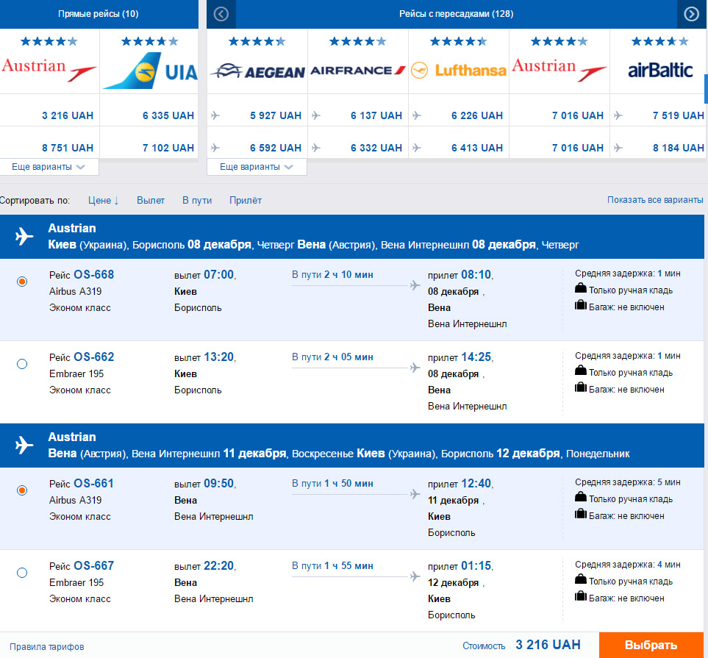The height and width of the screenshot is (658, 708).
Task: Click the orange 'Выбрать' button
Action: coord(651,645)
